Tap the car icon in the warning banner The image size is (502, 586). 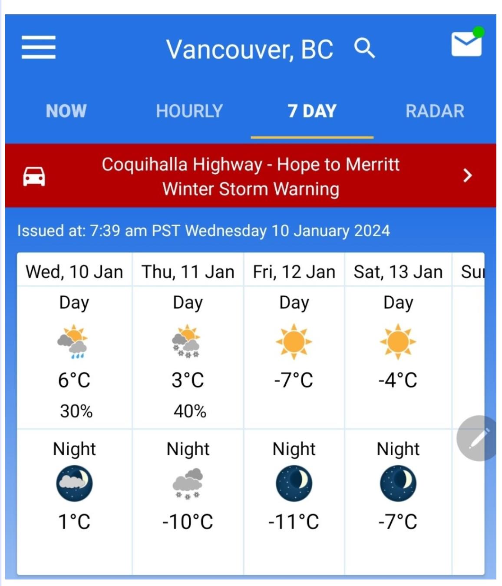34,176
